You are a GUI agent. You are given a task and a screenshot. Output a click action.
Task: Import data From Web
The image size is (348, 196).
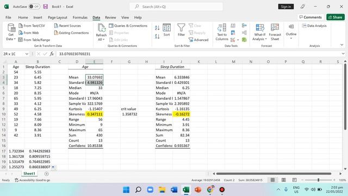[29, 33]
